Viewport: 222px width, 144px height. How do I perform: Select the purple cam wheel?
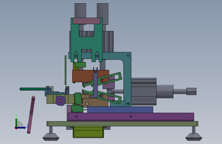(x=61, y=101)
